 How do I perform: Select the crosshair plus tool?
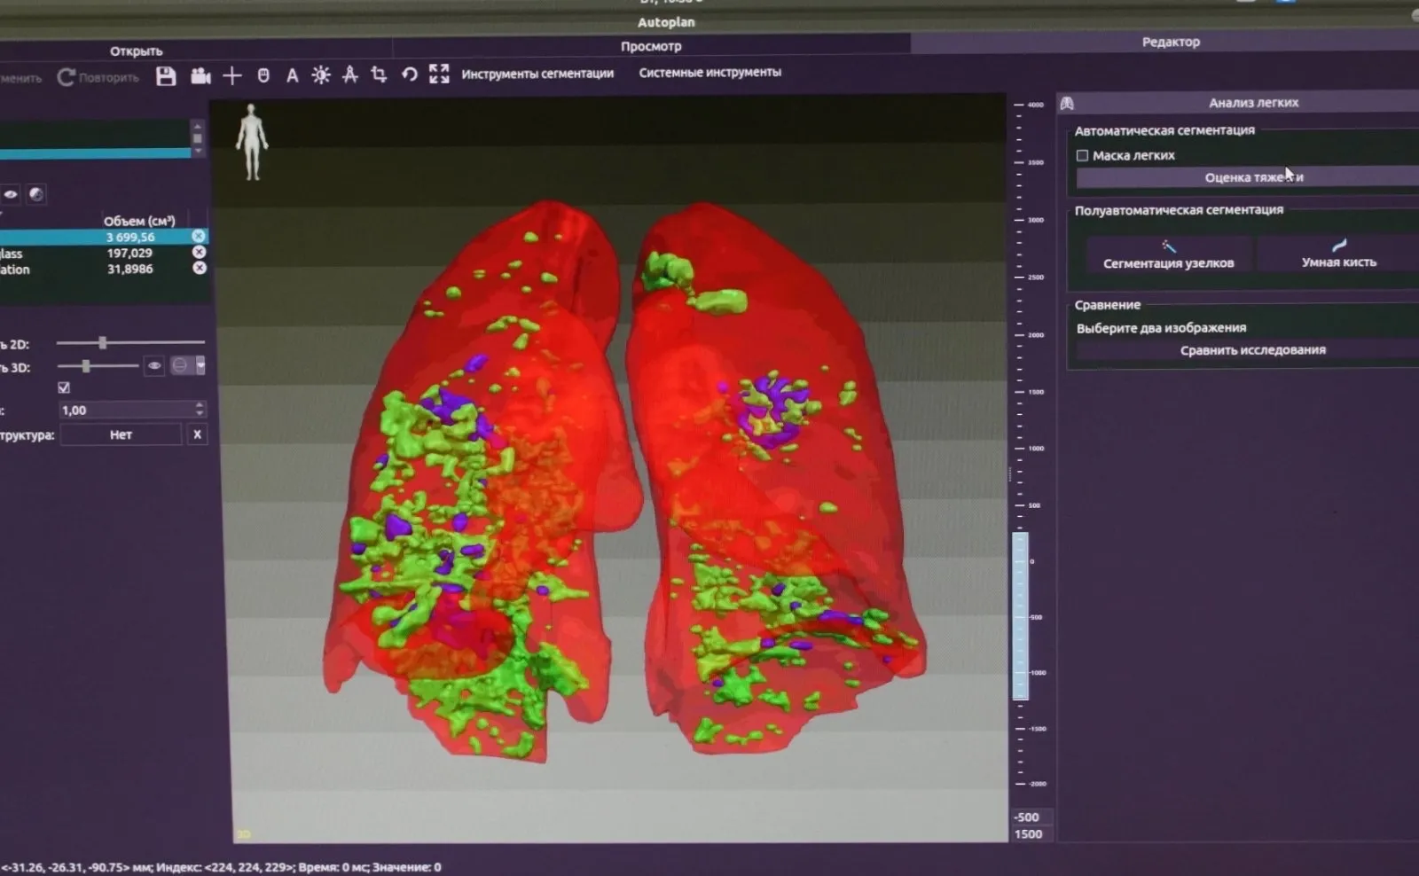[x=232, y=76]
